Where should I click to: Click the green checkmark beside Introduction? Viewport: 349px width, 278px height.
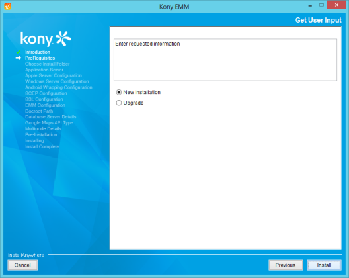coord(19,52)
